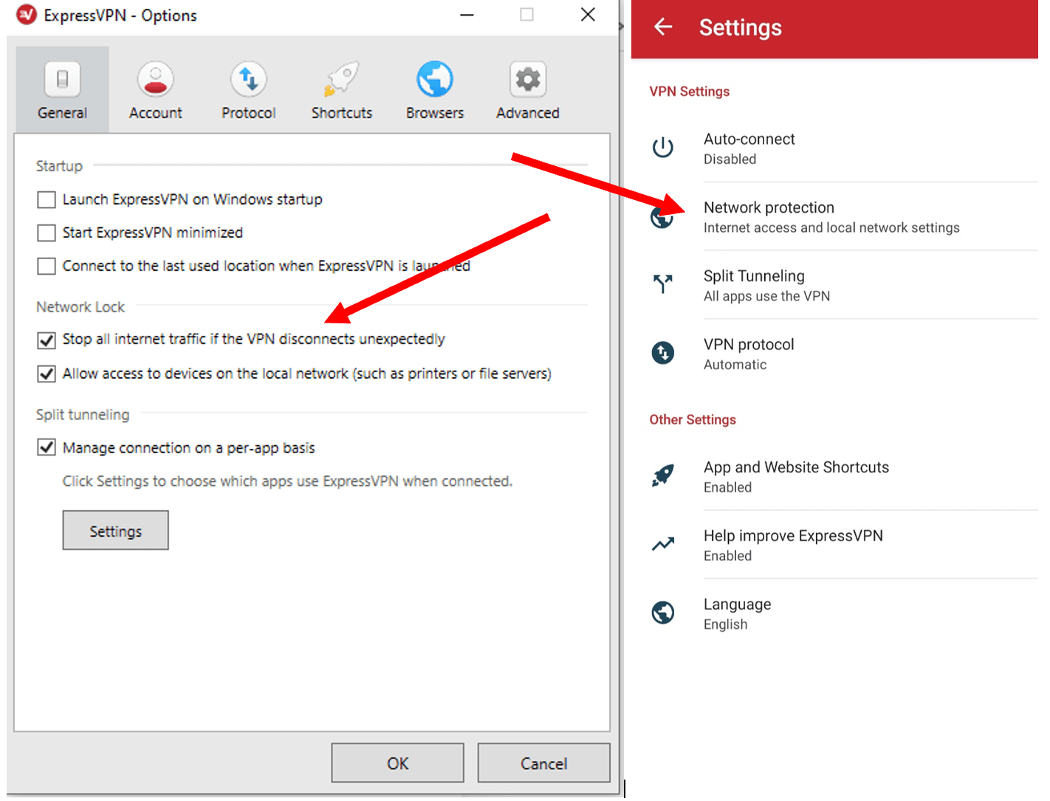The height and width of the screenshot is (801, 1050).
Task: Open the Protocol tab label
Action: [x=249, y=113]
